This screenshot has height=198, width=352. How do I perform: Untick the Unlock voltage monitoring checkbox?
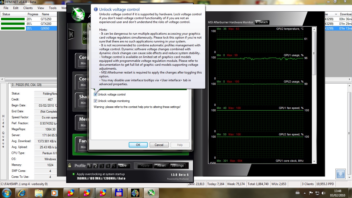click(95, 101)
